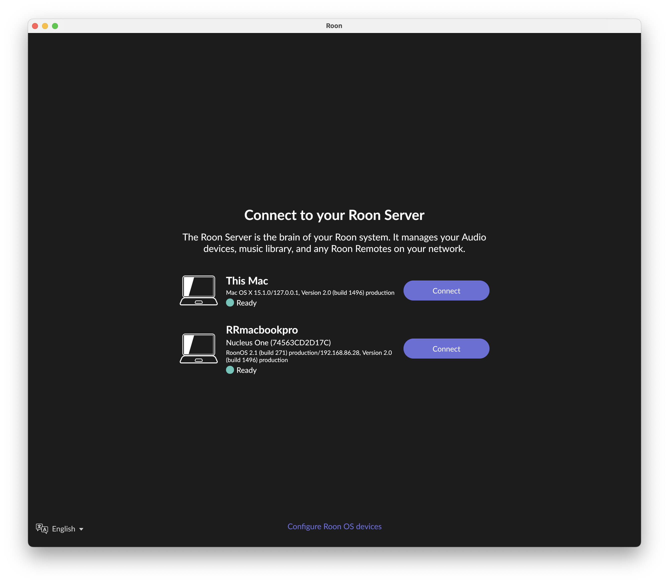Click the Mac OS X 15.1.0 version line
This screenshot has height=584, width=669.
coord(310,293)
